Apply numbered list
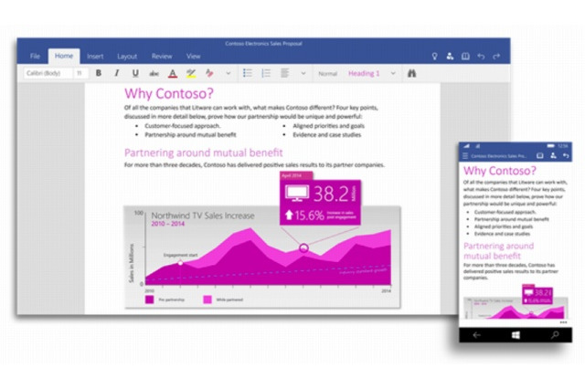This screenshot has height=389, width=585. click(266, 73)
